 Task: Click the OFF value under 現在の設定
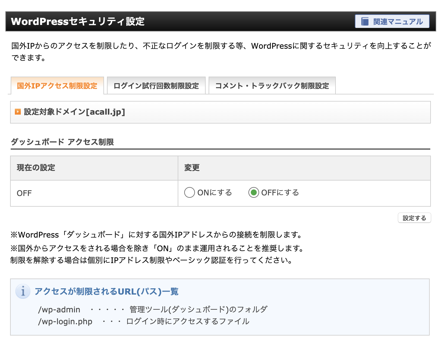click(x=24, y=193)
